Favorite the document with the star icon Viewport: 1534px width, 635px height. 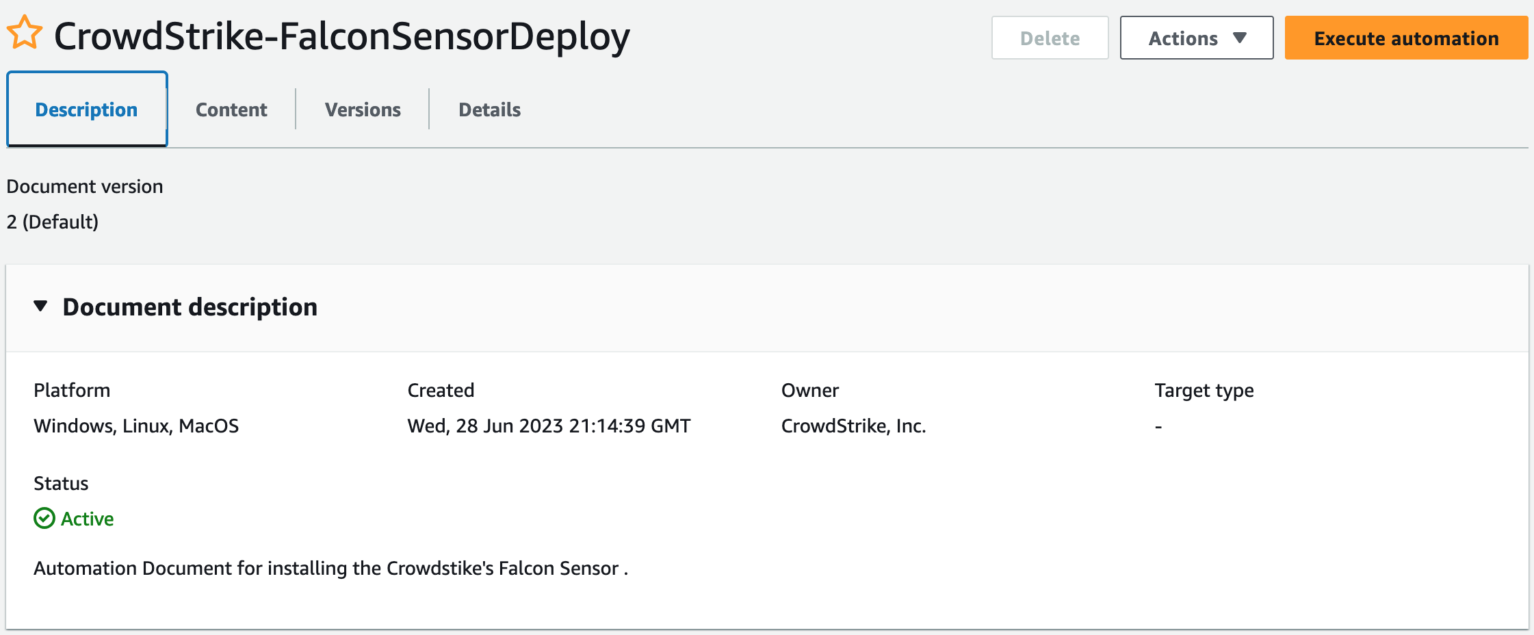[x=25, y=33]
